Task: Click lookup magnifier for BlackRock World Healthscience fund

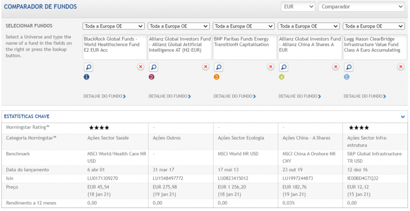Action: (89, 67)
